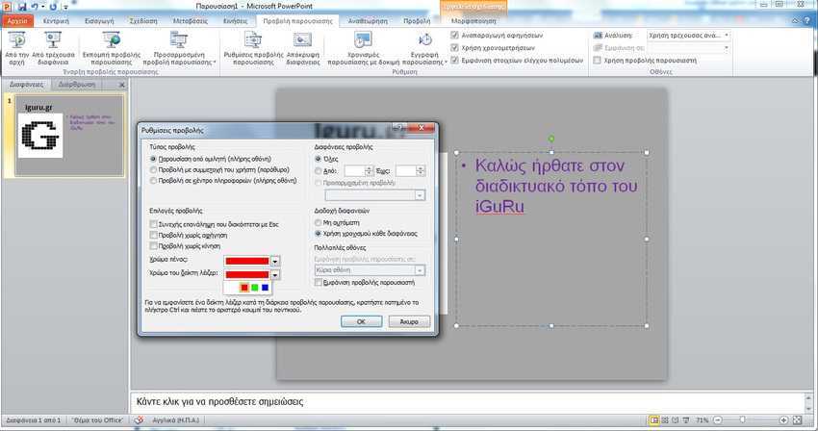Open undo history dropdown arrow
This screenshot has height=431, width=818.
(42, 7)
